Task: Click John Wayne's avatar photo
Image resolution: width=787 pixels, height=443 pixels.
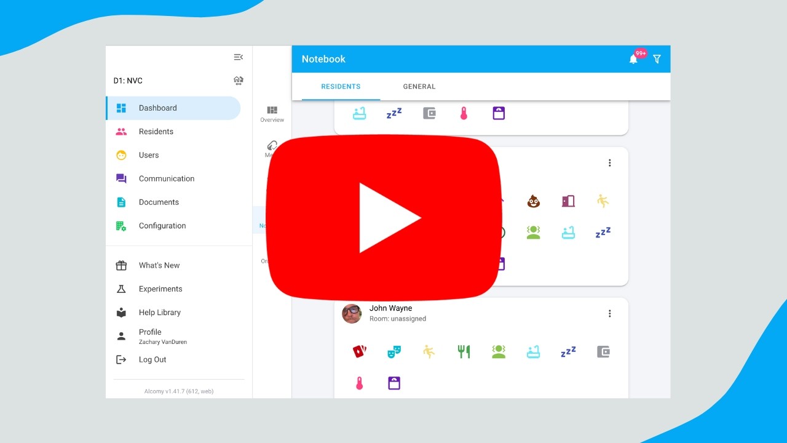Action: (x=352, y=314)
